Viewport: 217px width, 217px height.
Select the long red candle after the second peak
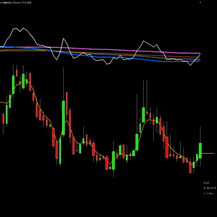coord(167,147)
